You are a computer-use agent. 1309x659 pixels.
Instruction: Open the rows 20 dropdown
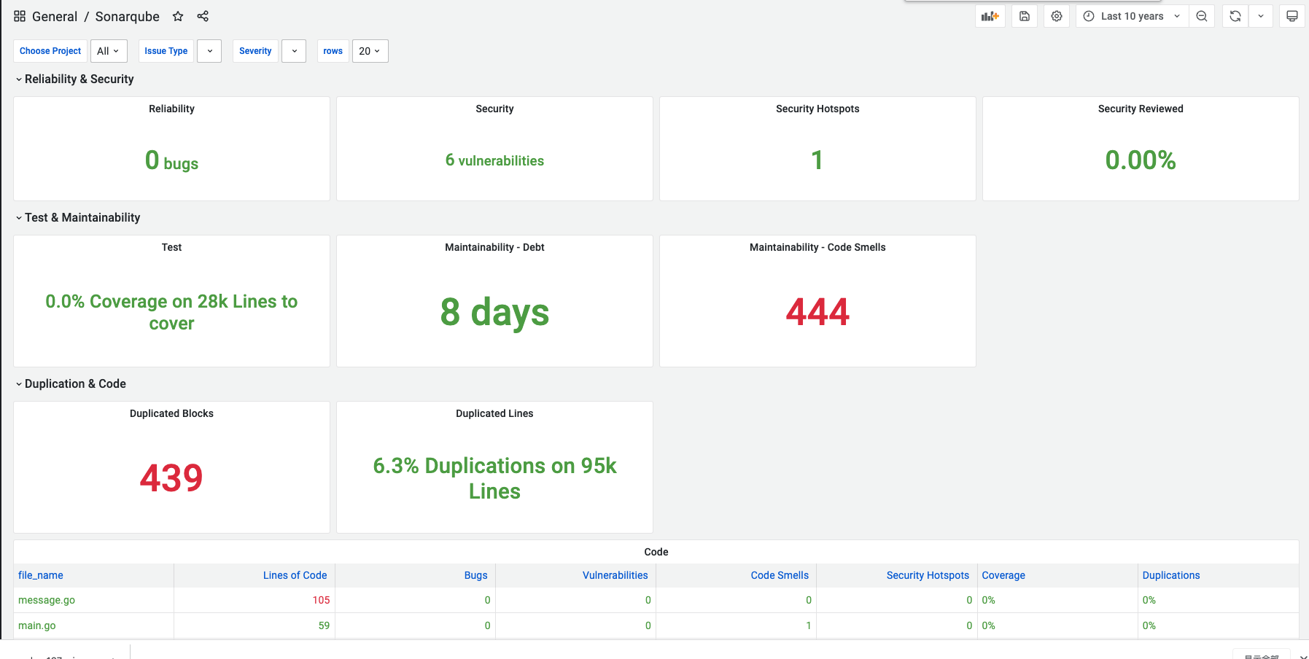coord(370,51)
